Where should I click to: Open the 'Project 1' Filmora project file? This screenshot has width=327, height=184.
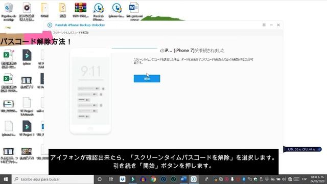point(27,128)
